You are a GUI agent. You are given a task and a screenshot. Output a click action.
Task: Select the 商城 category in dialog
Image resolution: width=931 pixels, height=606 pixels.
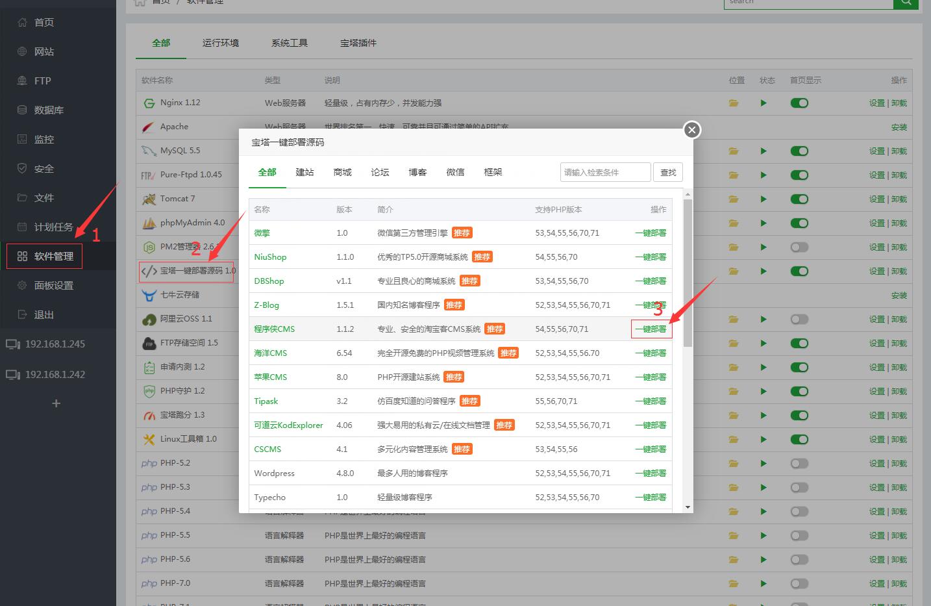pyautogui.click(x=342, y=172)
